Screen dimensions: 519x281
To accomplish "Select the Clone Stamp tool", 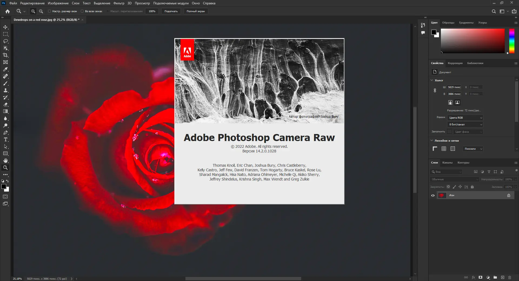I will point(5,90).
